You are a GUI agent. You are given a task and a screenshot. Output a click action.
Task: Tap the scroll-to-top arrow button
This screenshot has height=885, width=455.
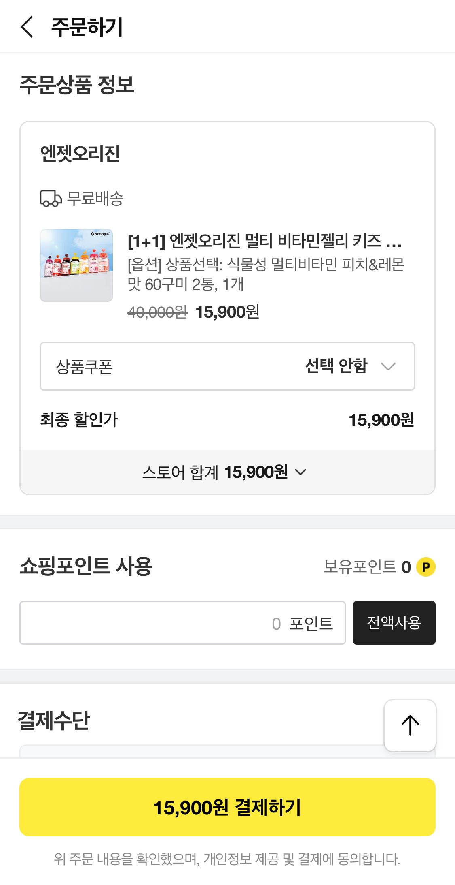point(410,725)
